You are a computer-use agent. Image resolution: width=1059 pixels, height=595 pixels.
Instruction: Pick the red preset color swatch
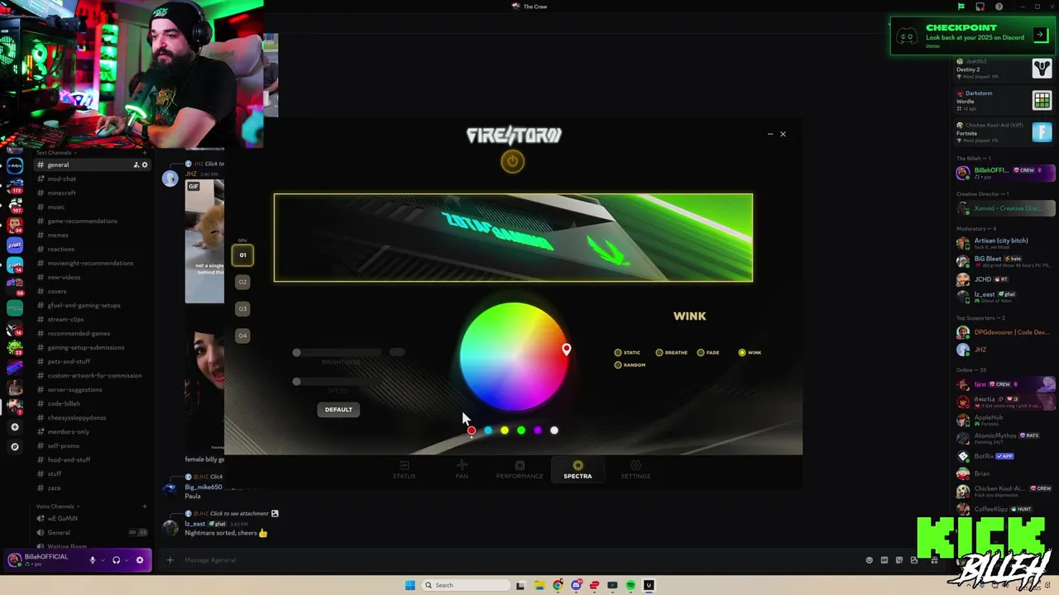471,431
